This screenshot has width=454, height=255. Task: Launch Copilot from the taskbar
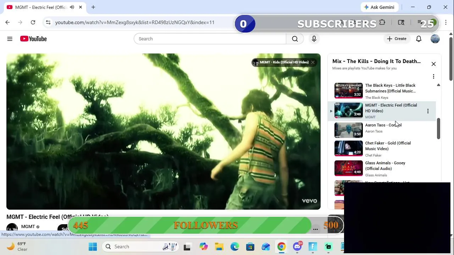click(x=203, y=246)
